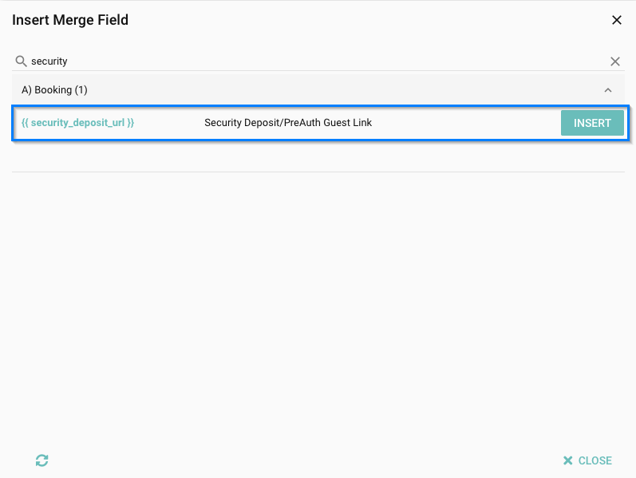
Task: Dismiss the dialog using the top-right X
Action: click(616, 20)
